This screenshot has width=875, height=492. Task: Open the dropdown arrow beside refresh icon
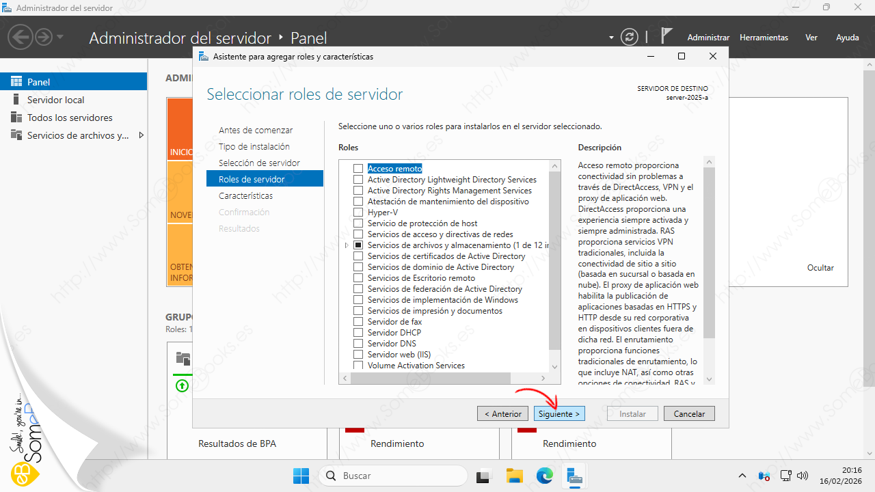pyautogui.click(x=611, y=38)
